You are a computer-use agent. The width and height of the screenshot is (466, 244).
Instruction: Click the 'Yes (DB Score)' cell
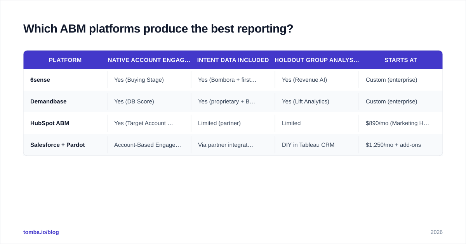pos(149,101)
